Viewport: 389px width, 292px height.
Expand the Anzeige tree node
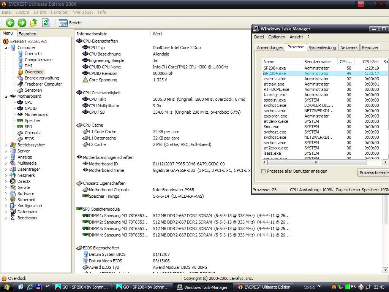[x=6, y=157]
